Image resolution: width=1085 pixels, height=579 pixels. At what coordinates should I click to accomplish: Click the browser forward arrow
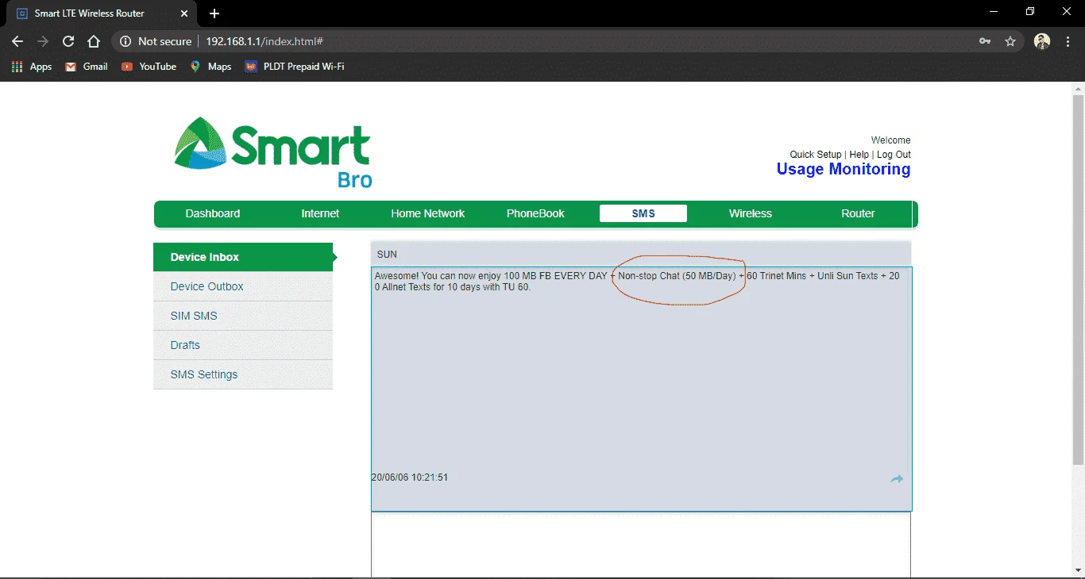43,41
